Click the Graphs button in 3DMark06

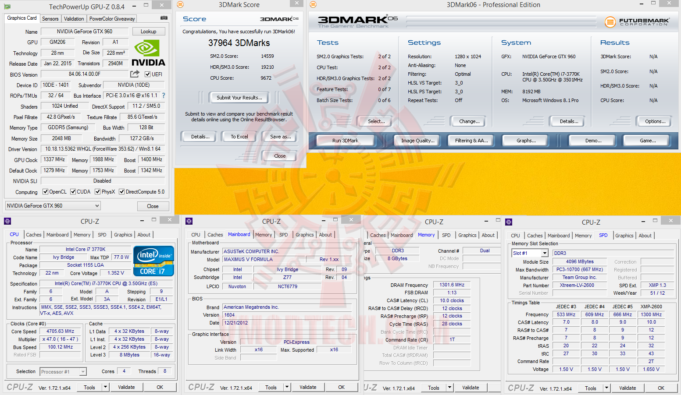coord(526,141)
